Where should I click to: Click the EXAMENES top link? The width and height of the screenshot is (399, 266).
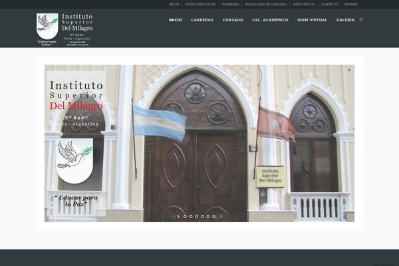coord(231,5)
